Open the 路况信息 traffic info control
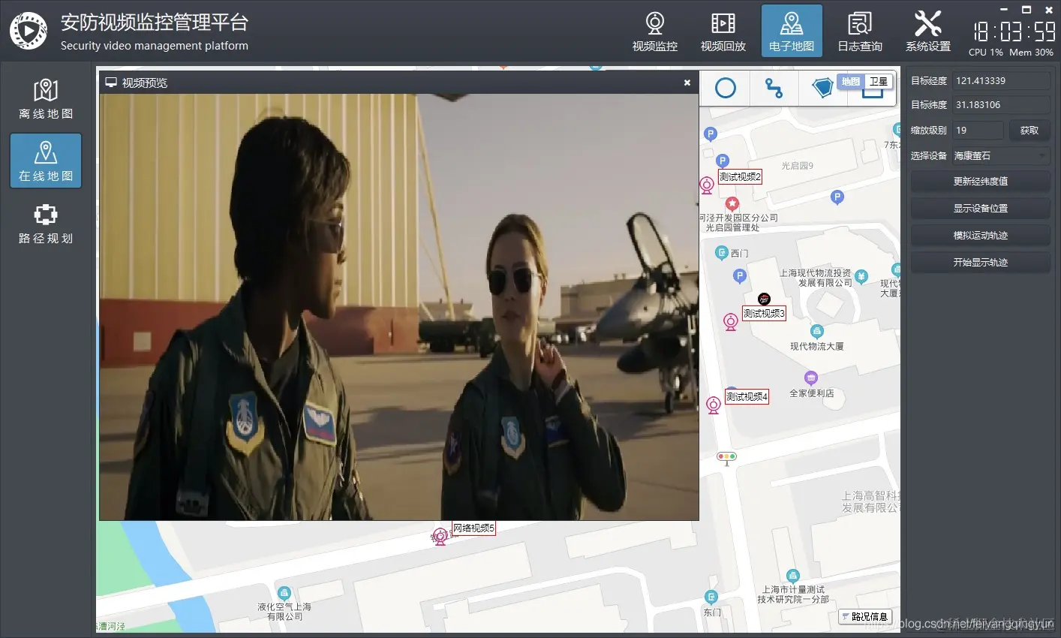The image size is (1061, 638). [865, 616]
